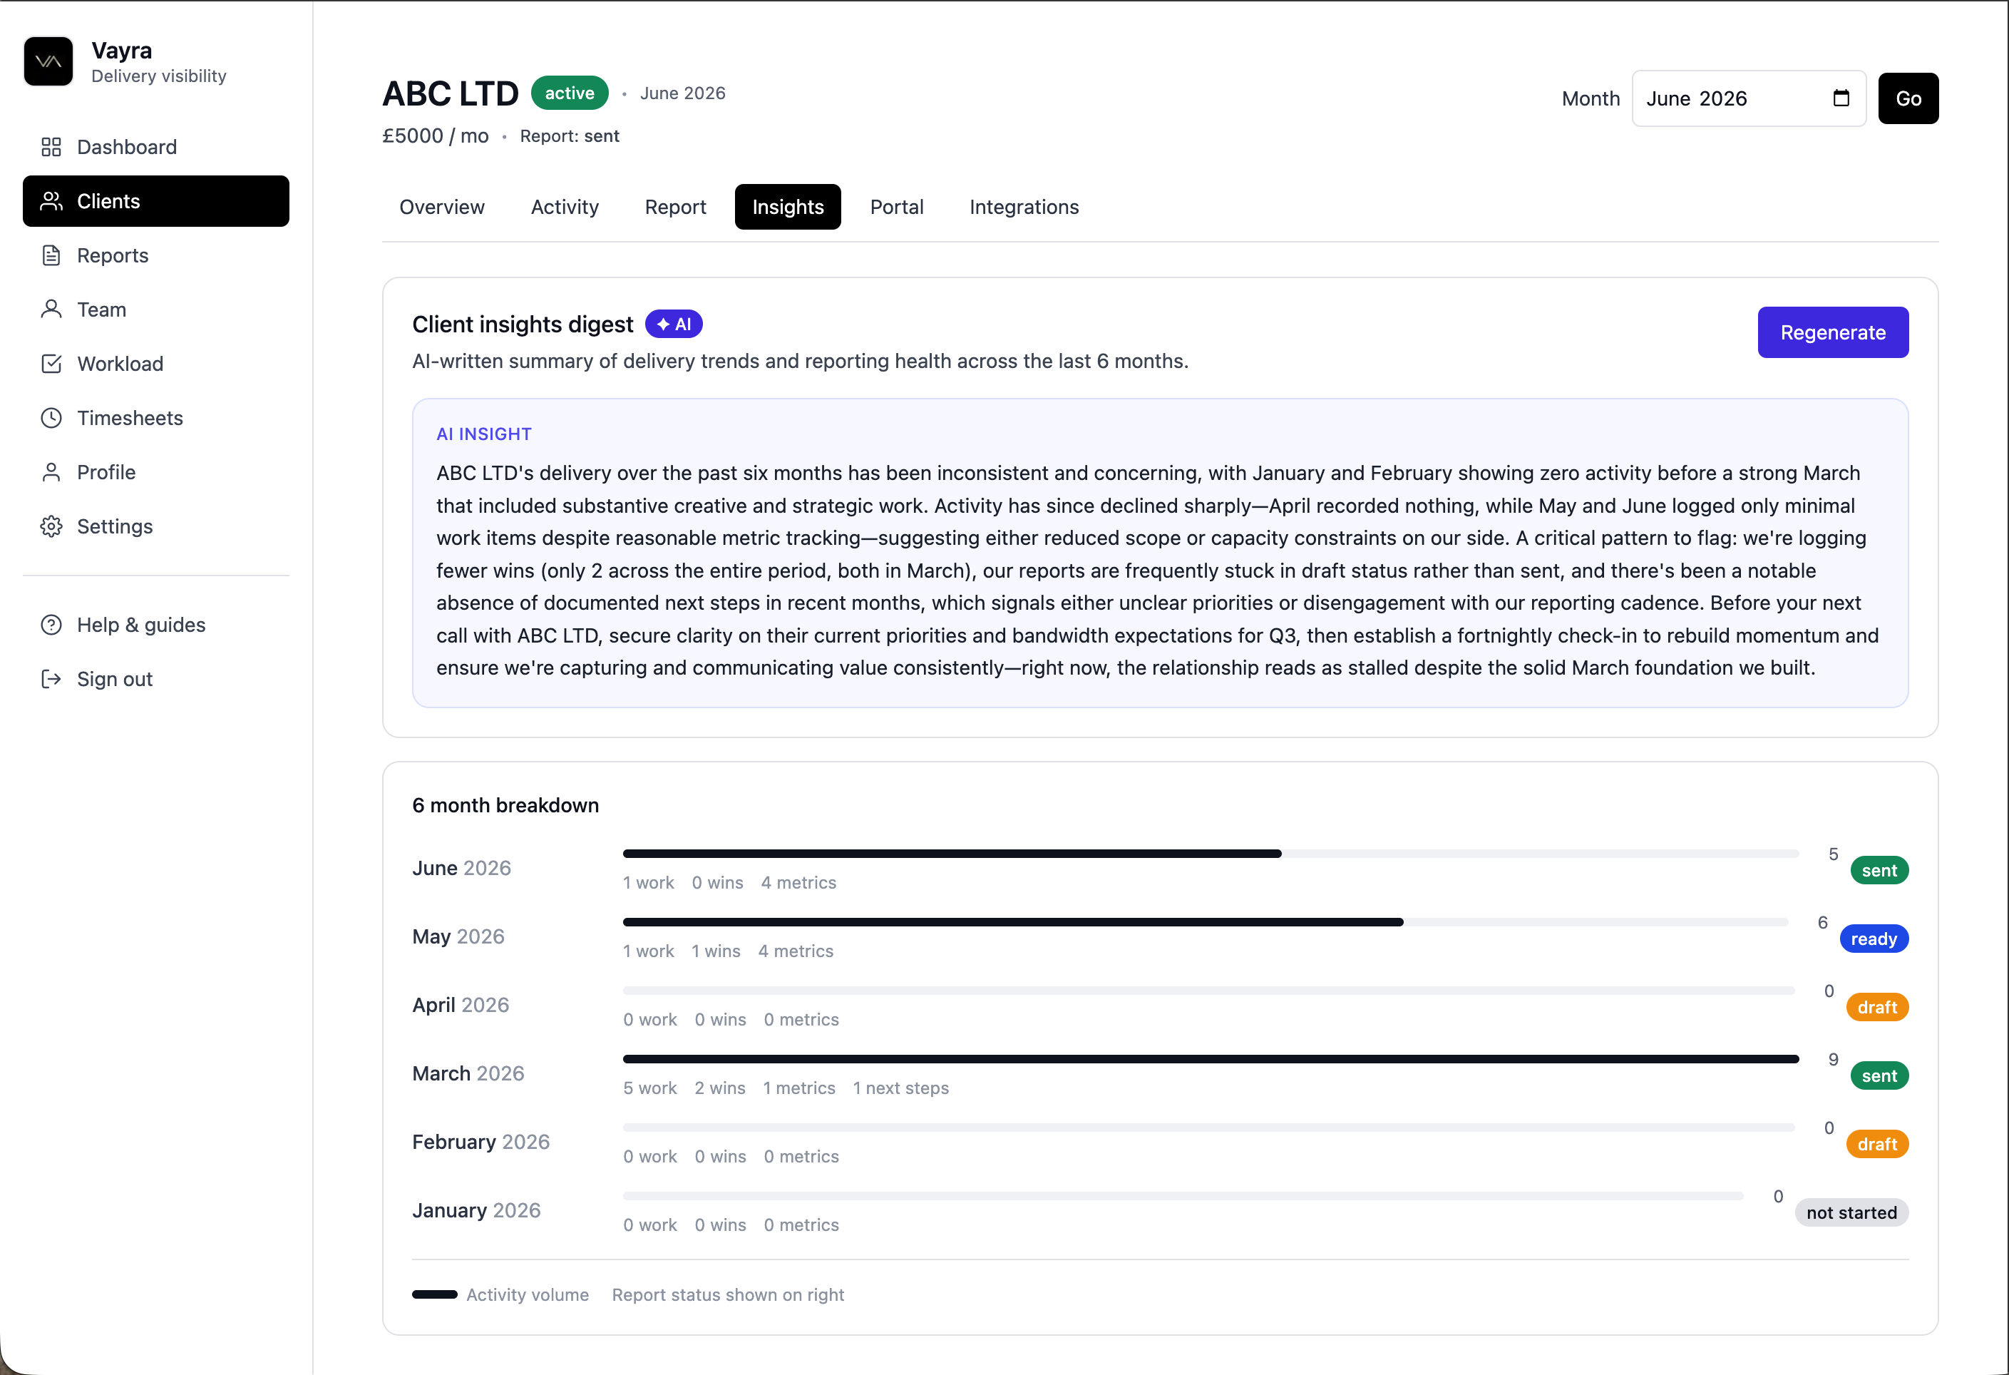The width and height of the screenshot is (2009, 1375).
Task: Click '1 next steps' in March row
Action: pyautogui.click(x=900, y=1088)
